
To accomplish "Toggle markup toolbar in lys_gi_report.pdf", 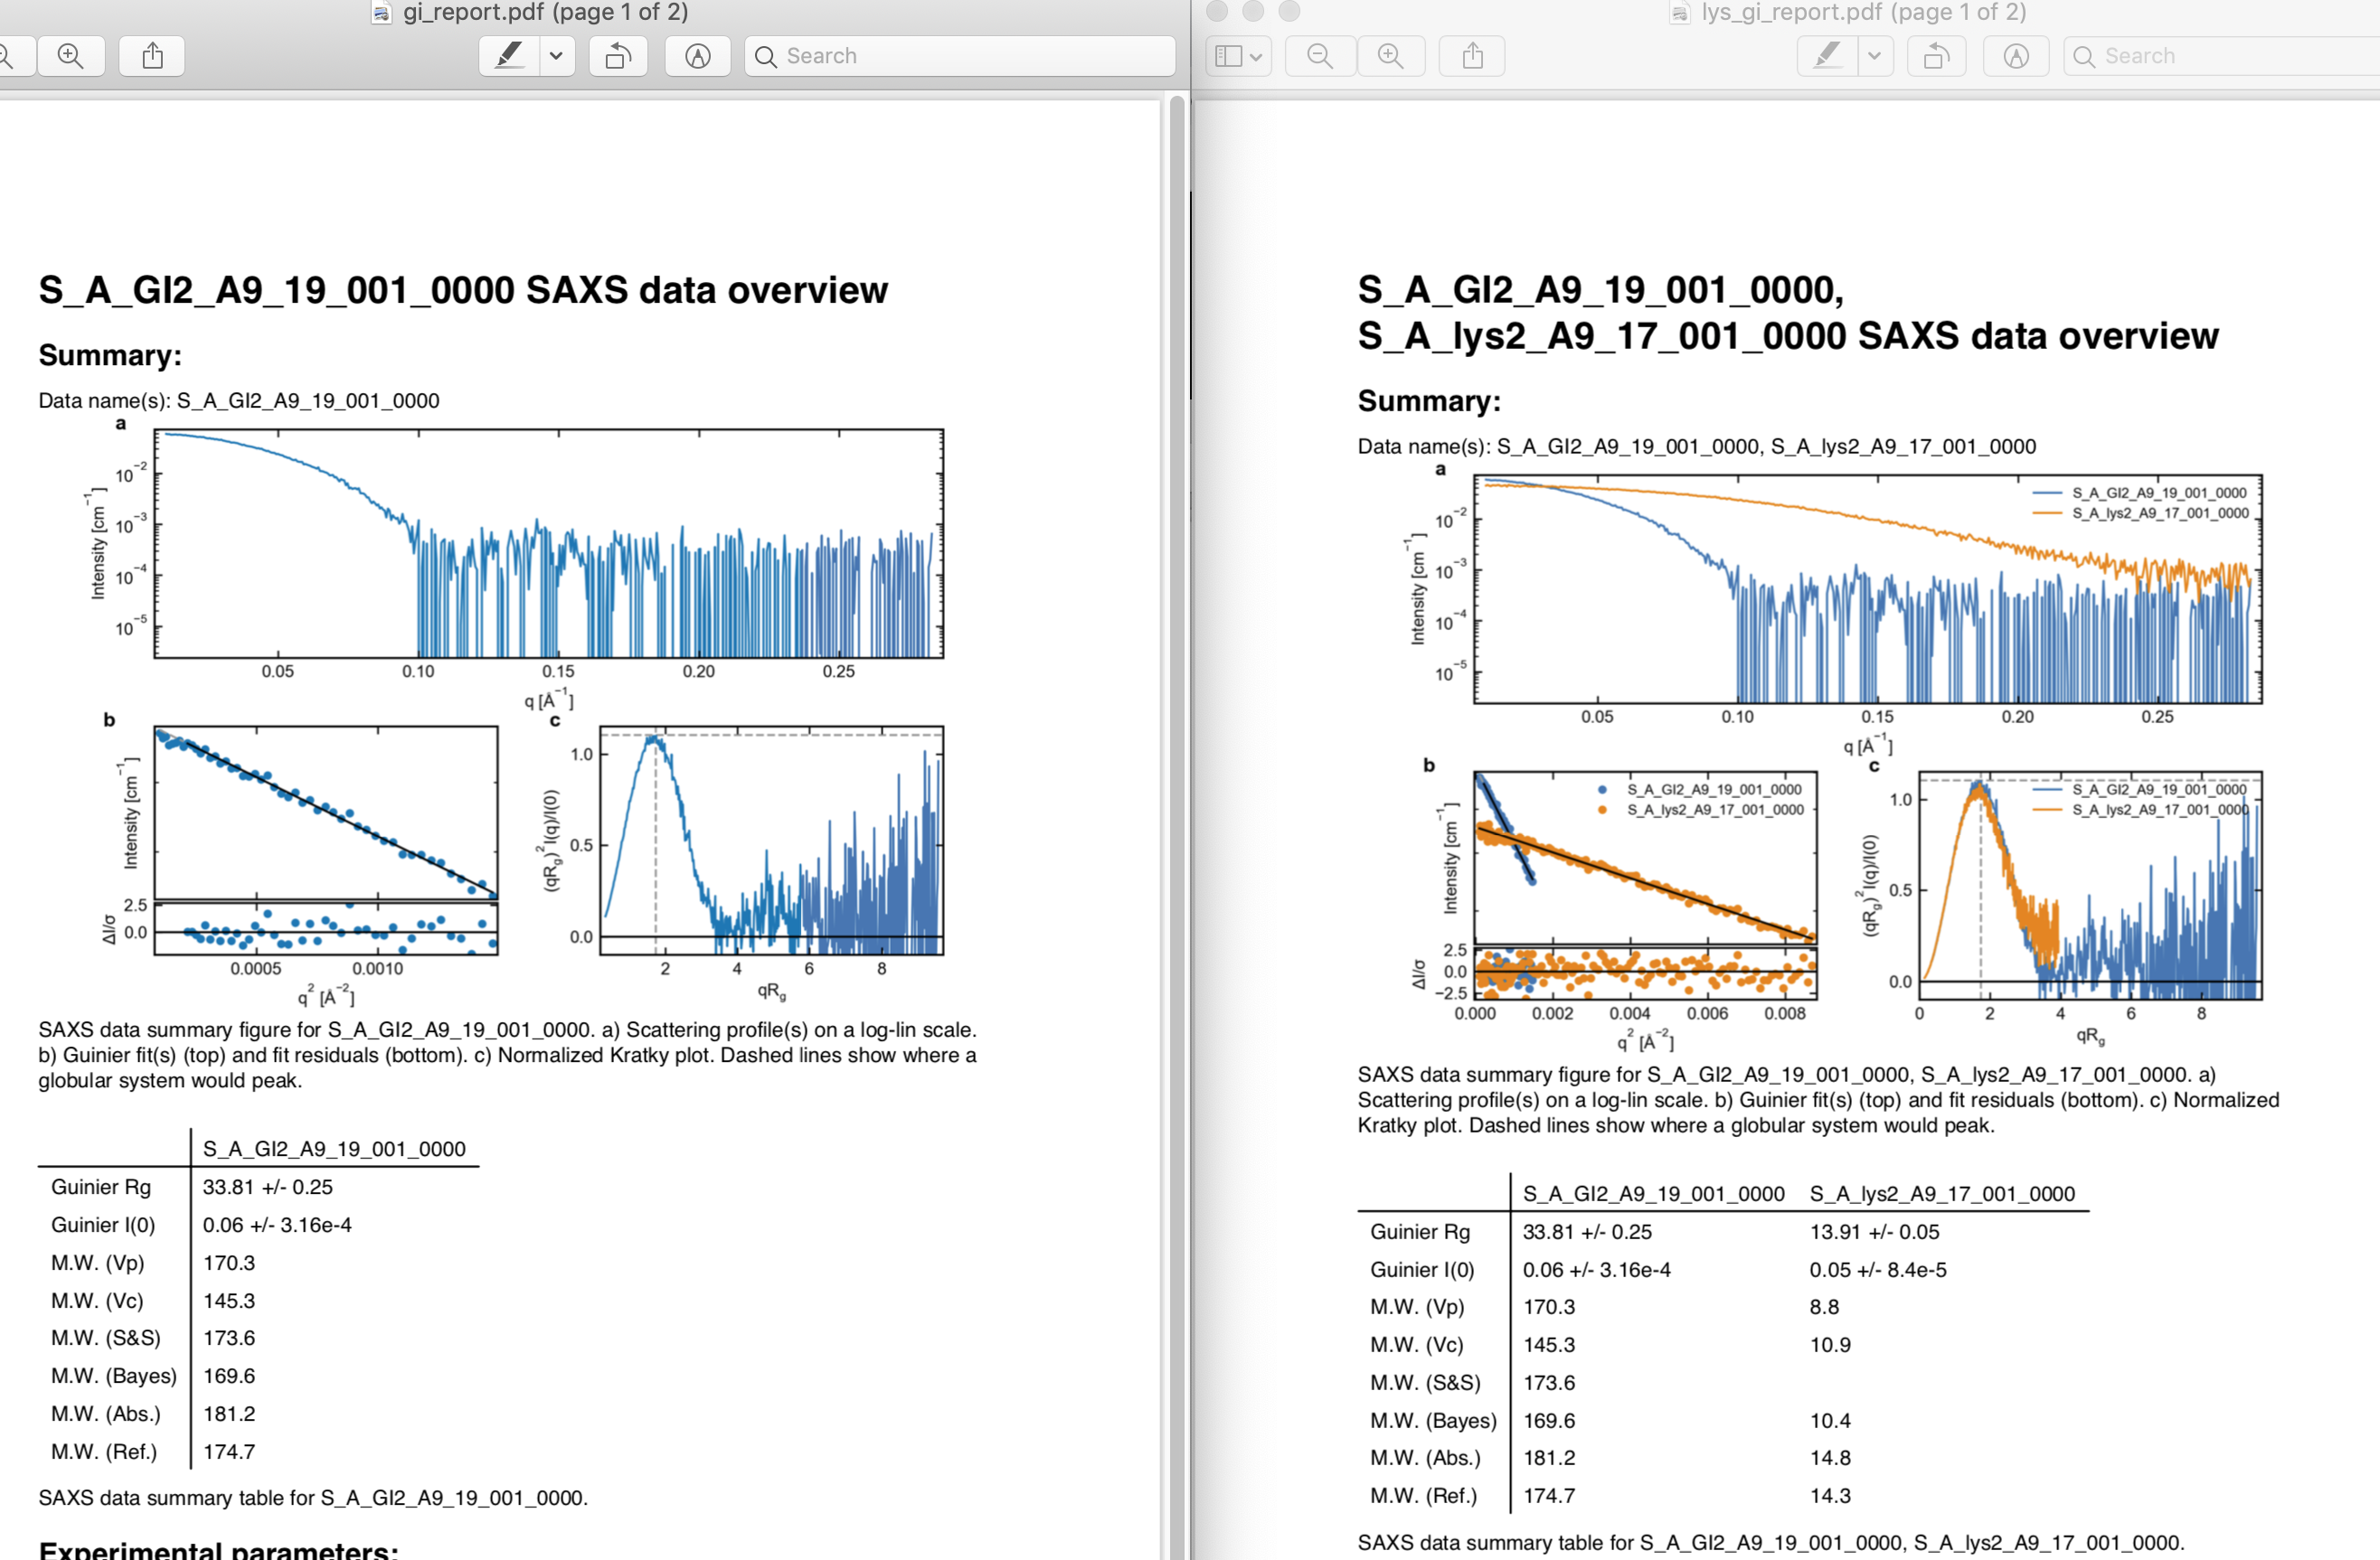I will pyautogui.click(x=2017, y=56).
